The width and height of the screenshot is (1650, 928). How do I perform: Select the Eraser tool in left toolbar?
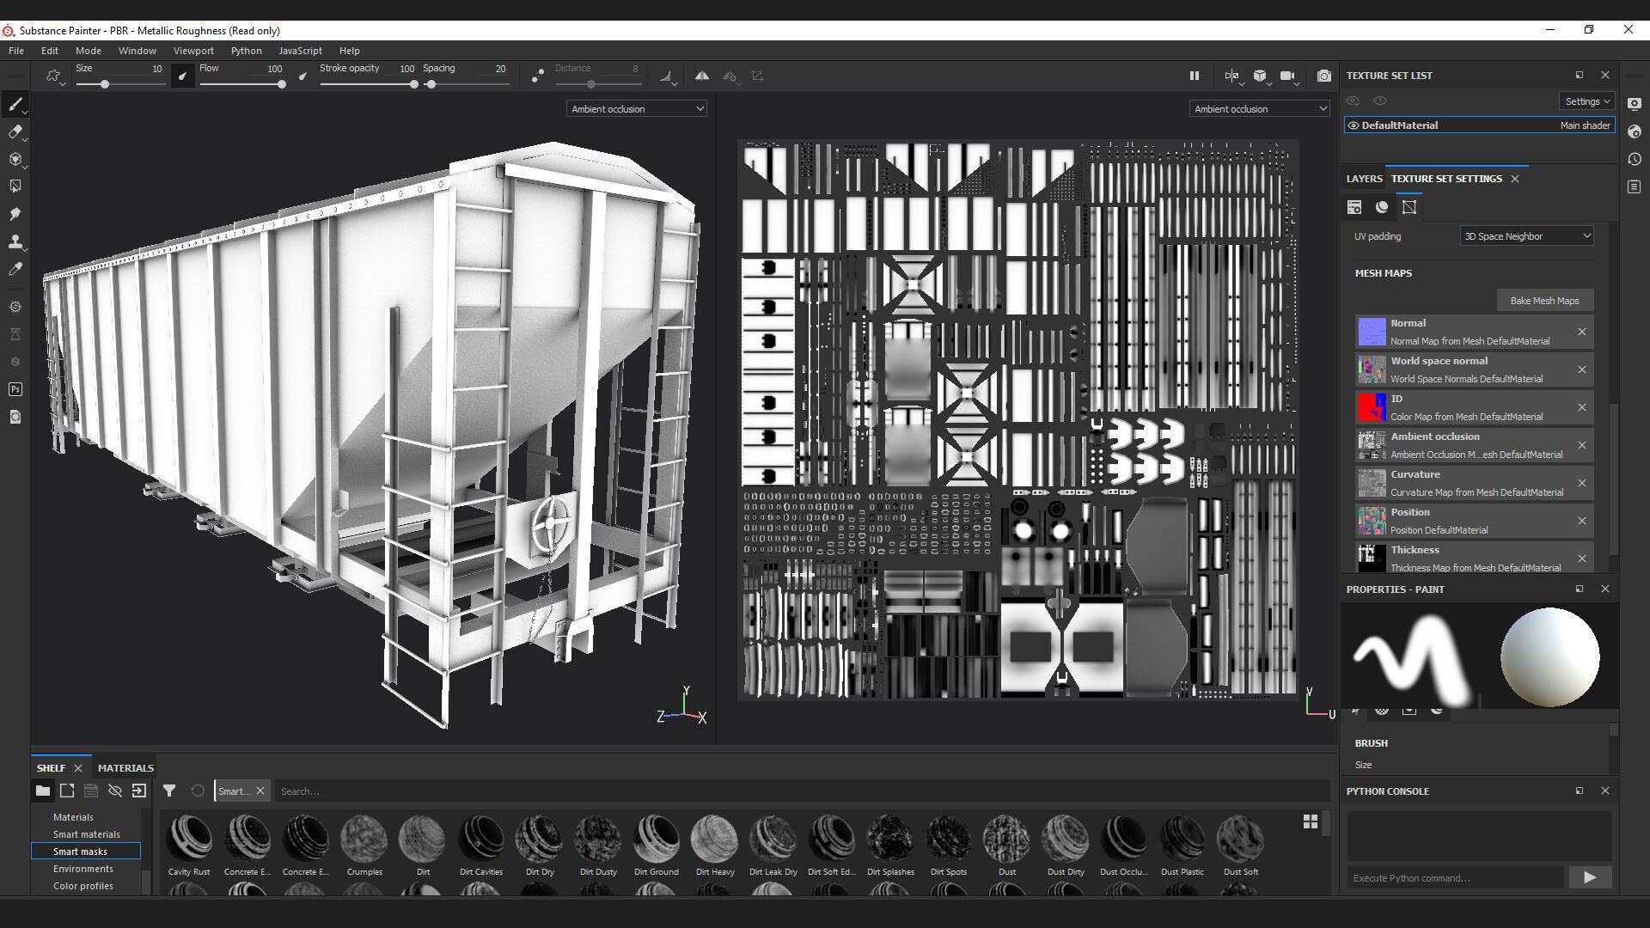[x=15, y=131]
